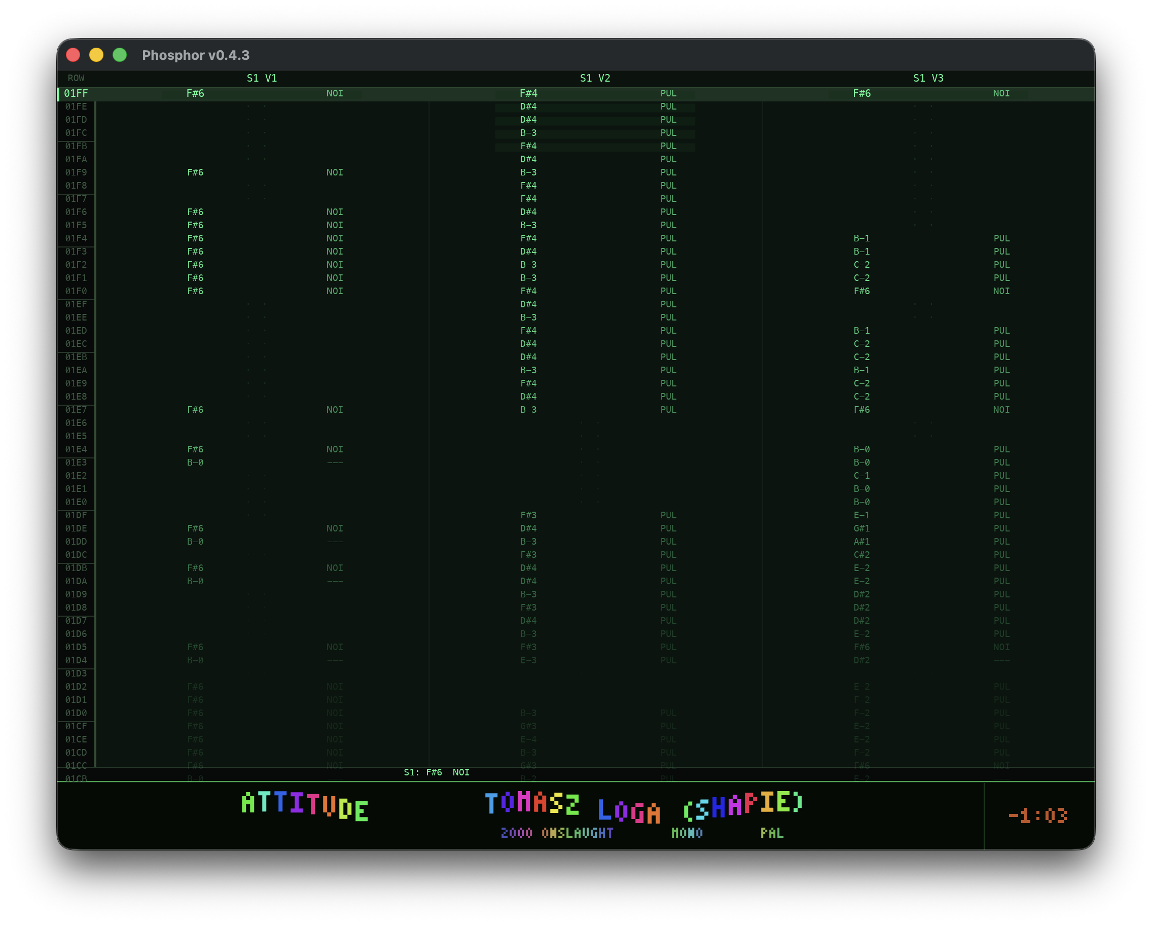
Task: Maximize the Phosphor window with green button
Action: (120, 55)
